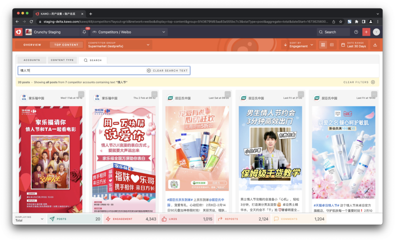Image resolution: width=395 pixels, height=241 pixels.
Task: Toggle the browser side panel icon
Action: click(363, 22)
